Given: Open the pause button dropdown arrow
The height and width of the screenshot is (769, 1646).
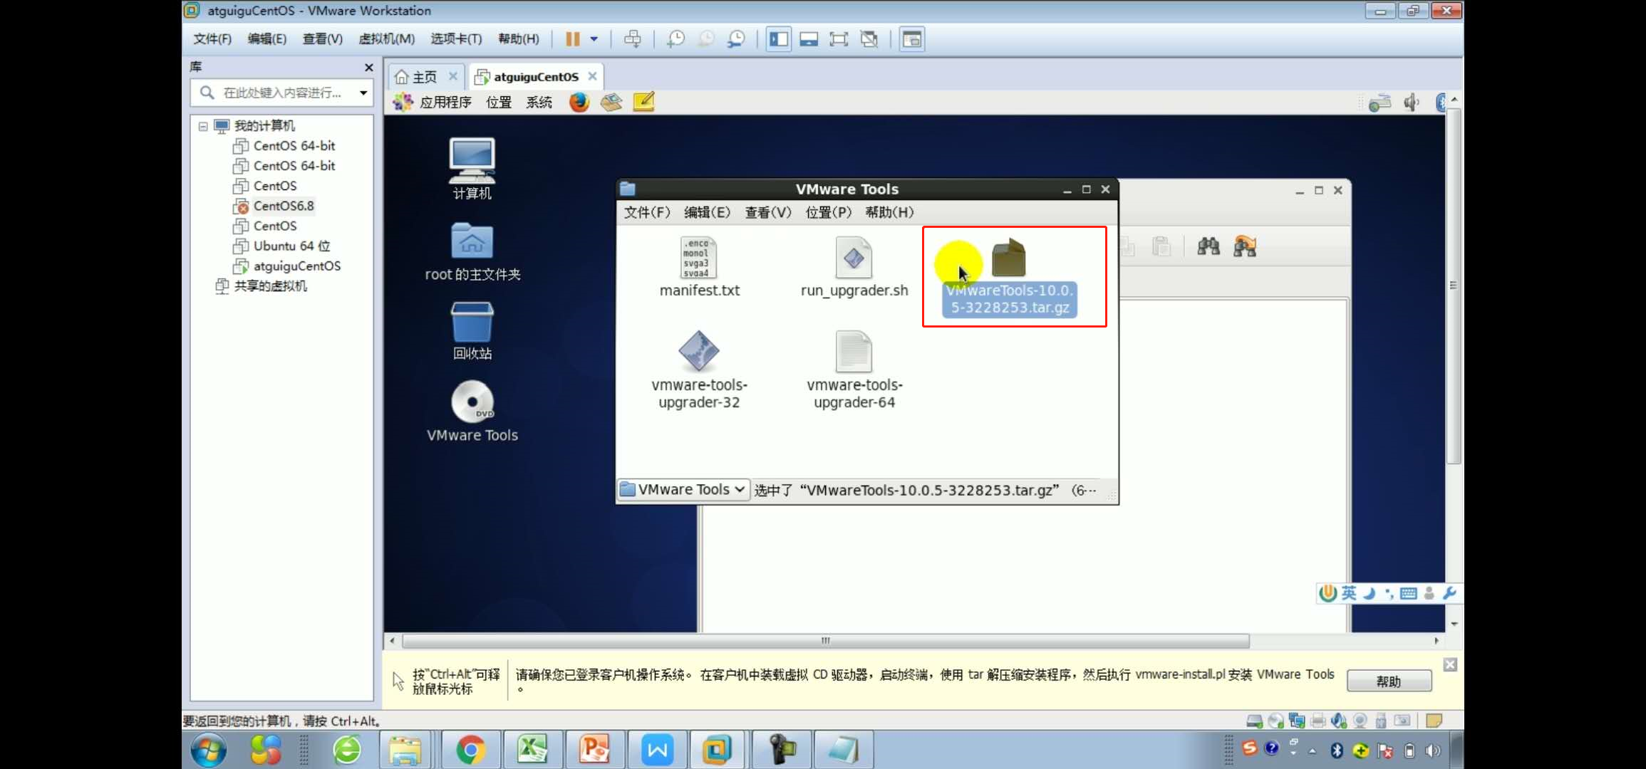Looking at the screenshot, I should tap(594, 39).
